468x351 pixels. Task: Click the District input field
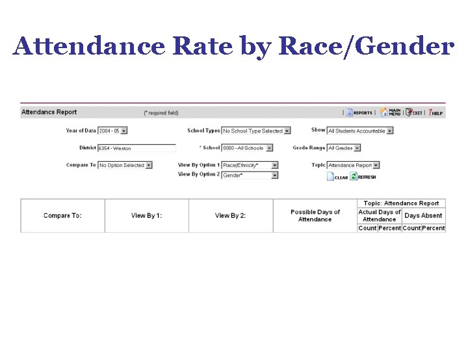click(x=136, y=148)
